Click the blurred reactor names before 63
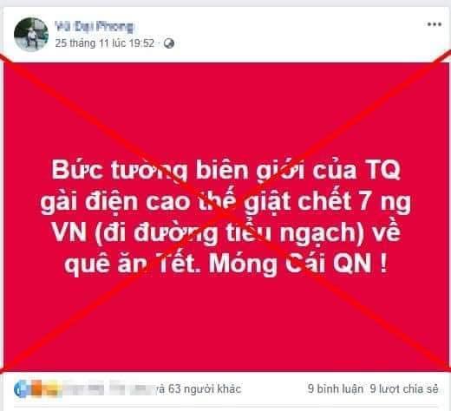The width and height of the screenshot is (451, 411). (x=108, y=388)
